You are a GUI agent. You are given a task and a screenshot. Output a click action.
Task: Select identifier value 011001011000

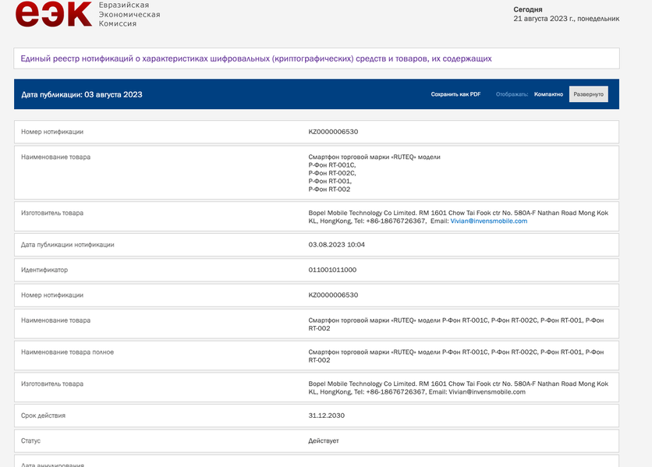[332, 270]
